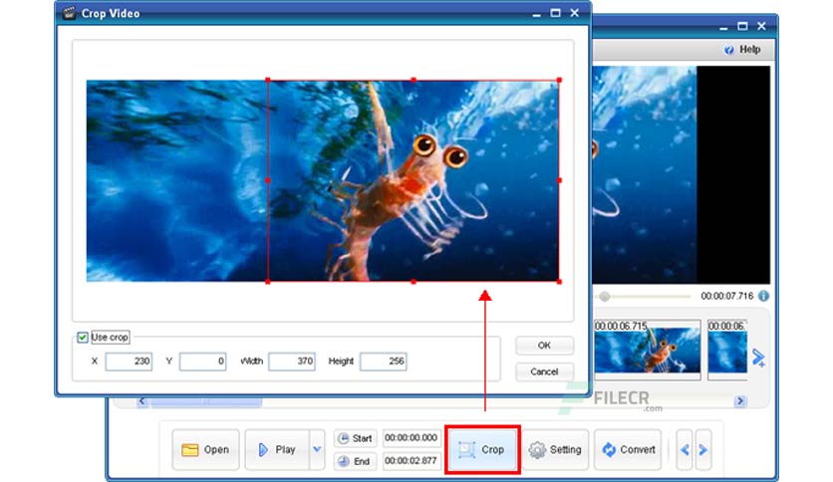Click the Open button with folder icon

click(205, 449)
